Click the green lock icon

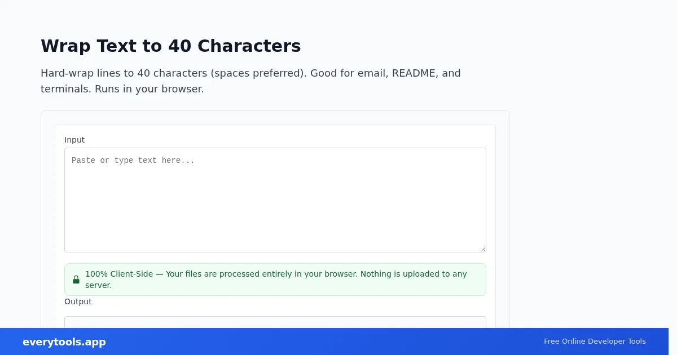(x=76, y=279)
